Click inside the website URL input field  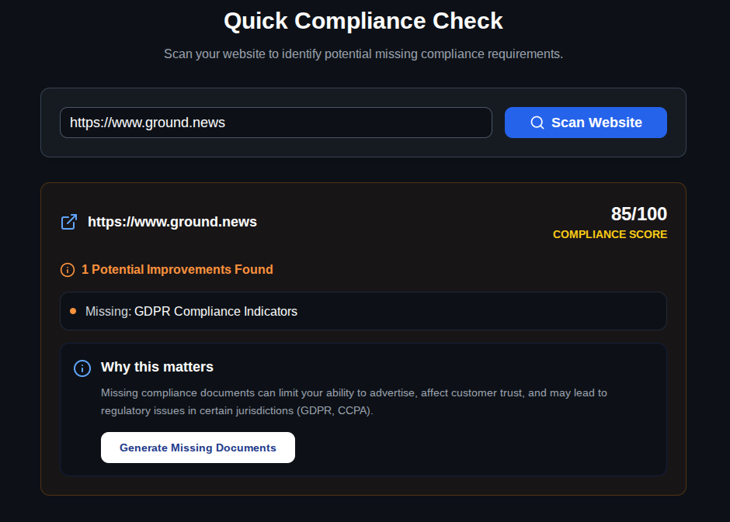[276, 123]
